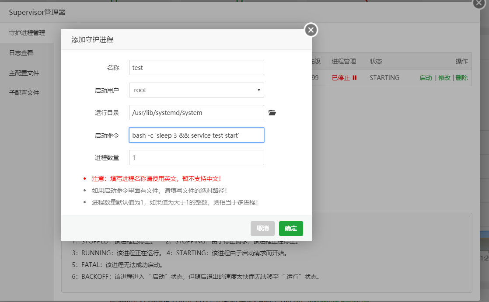
Task: Open the 日志查看 sidebar tab
Action: [27, 53]
